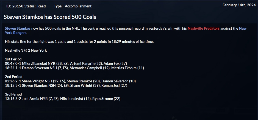Open the Nashville Predators team link
258x120 pixels.
(204, 29)
